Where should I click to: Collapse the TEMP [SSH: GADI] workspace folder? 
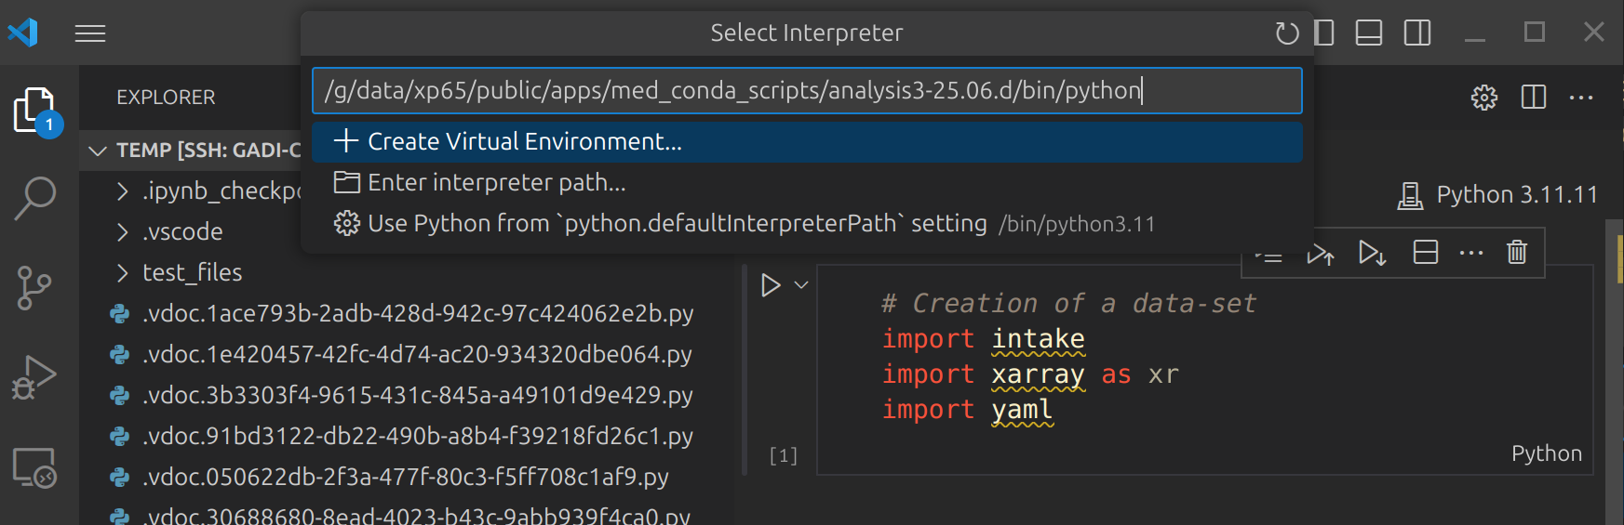[97, 151]
